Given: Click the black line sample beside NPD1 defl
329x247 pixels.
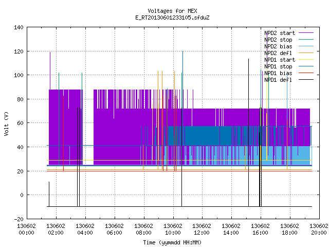Looking at the screenshot, I should [306, 80].
